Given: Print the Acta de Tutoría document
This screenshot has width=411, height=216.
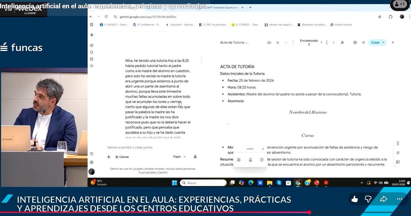Looking at the screenshot, I should coord(355,43).
